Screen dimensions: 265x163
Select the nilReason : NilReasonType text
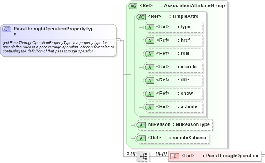(x=179, y=124)
